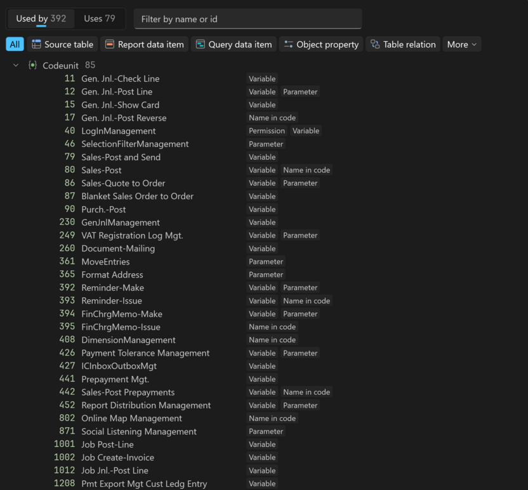The width and height of the screenshot is (528, 490).
Task: Collapse the Codeunit group chevron
Action: pos(16,65)
